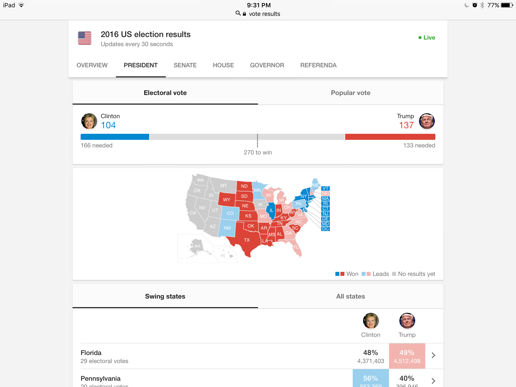This screenshot has width=516, height=387.
Task: Open the REFERENDA tab
Action: [318, 65]
